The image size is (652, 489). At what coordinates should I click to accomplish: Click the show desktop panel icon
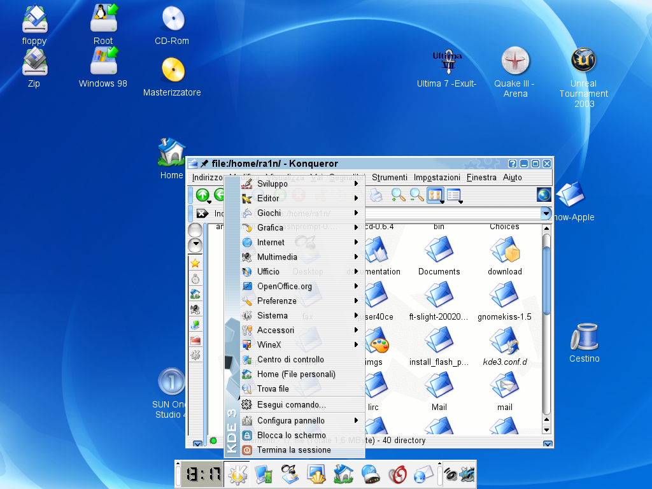[x=316, y=474]
